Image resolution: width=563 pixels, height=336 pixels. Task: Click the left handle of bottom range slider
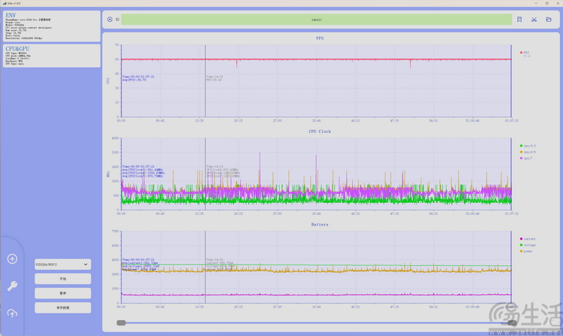click(121, 322)
